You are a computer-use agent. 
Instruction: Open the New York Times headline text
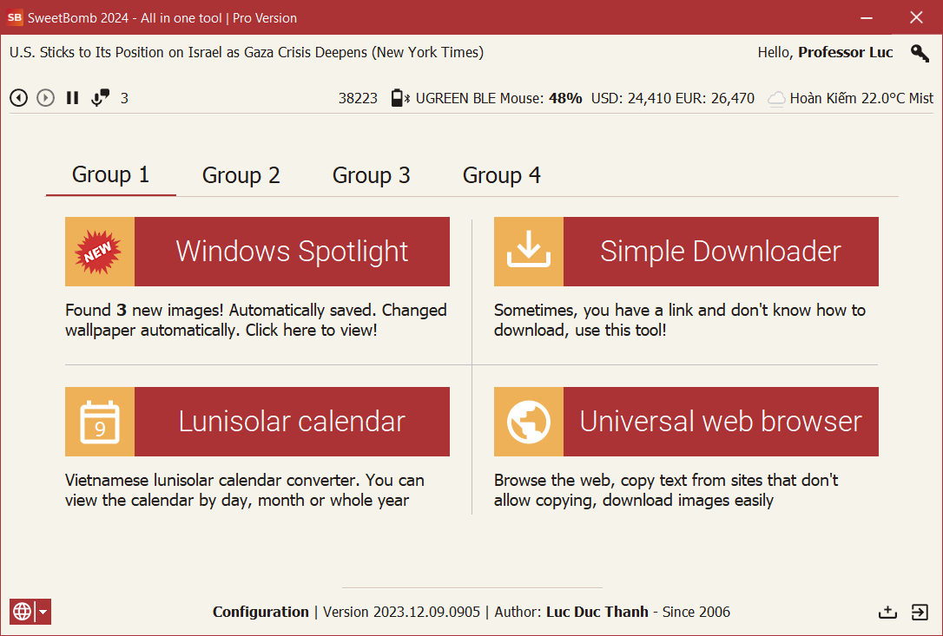247,52
